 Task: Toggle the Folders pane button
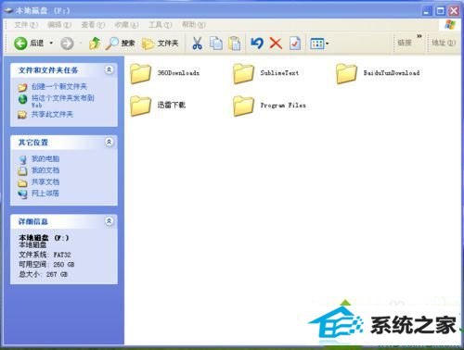coord(161,44)
